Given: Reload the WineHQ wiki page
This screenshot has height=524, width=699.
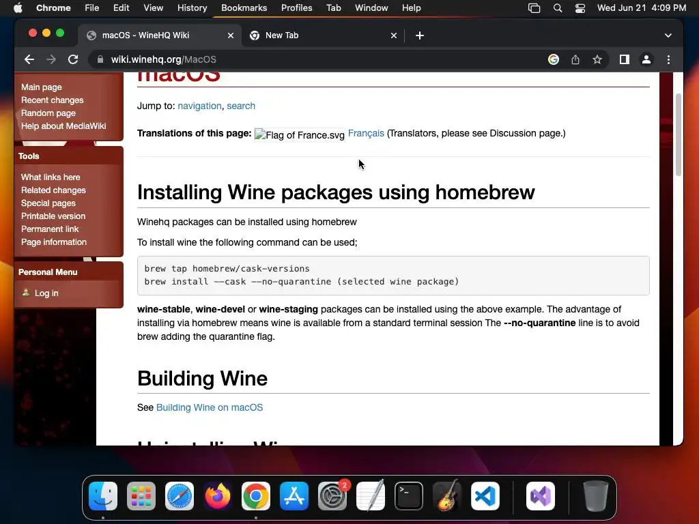Looking at the screenshot, I should point(73,59).
